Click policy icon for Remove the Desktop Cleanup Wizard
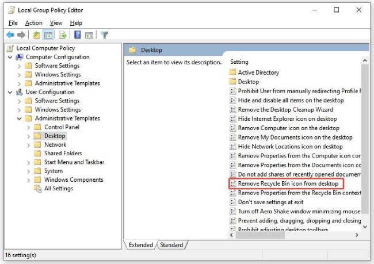The image size is (374, 264). click(x=232, y=109)
